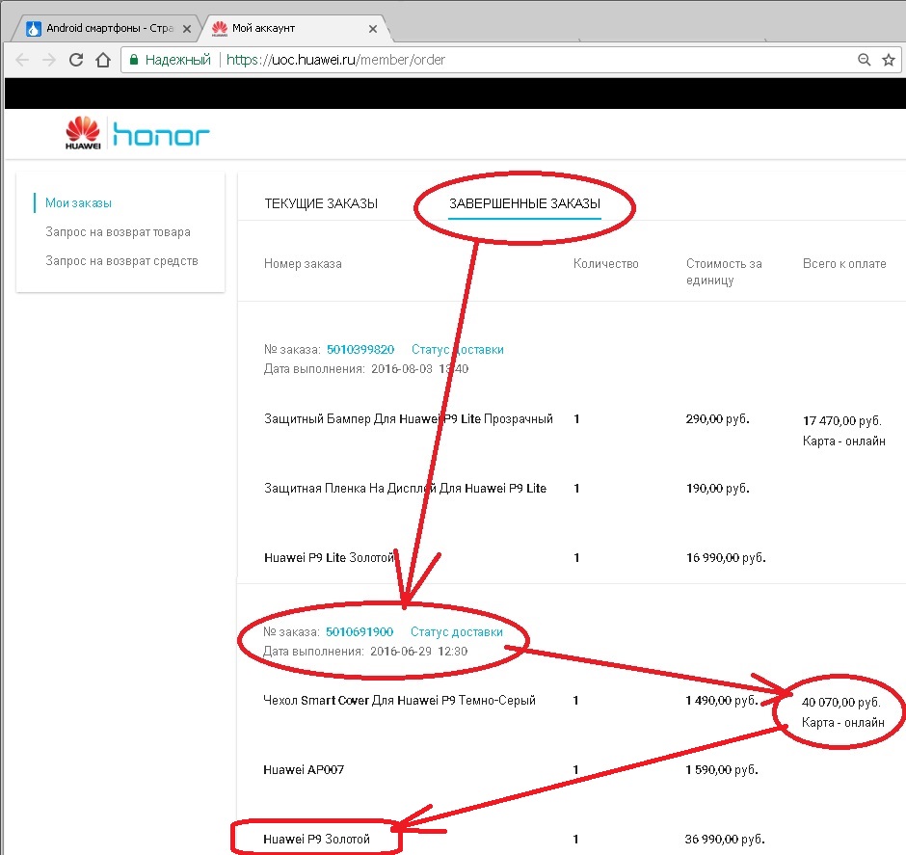Click the 190,00 руб. unit price
This screenshot has height=855, width=906.
point(718,488)
